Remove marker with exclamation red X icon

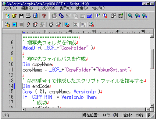pos(105,16)
